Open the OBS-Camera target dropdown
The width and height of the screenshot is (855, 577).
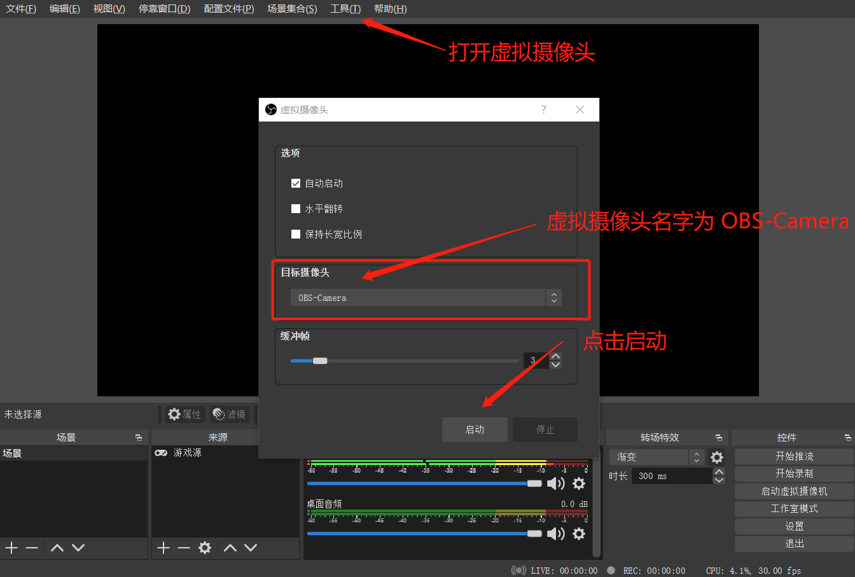426,298
